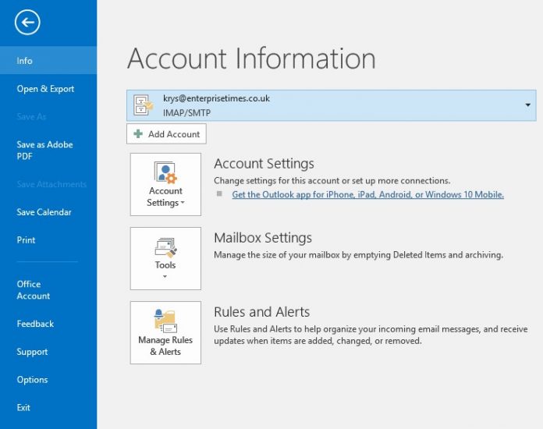This screenshot has height=429, width=543.
Task: Select Save Calendar in sidebar
Action: pos(44,212)
